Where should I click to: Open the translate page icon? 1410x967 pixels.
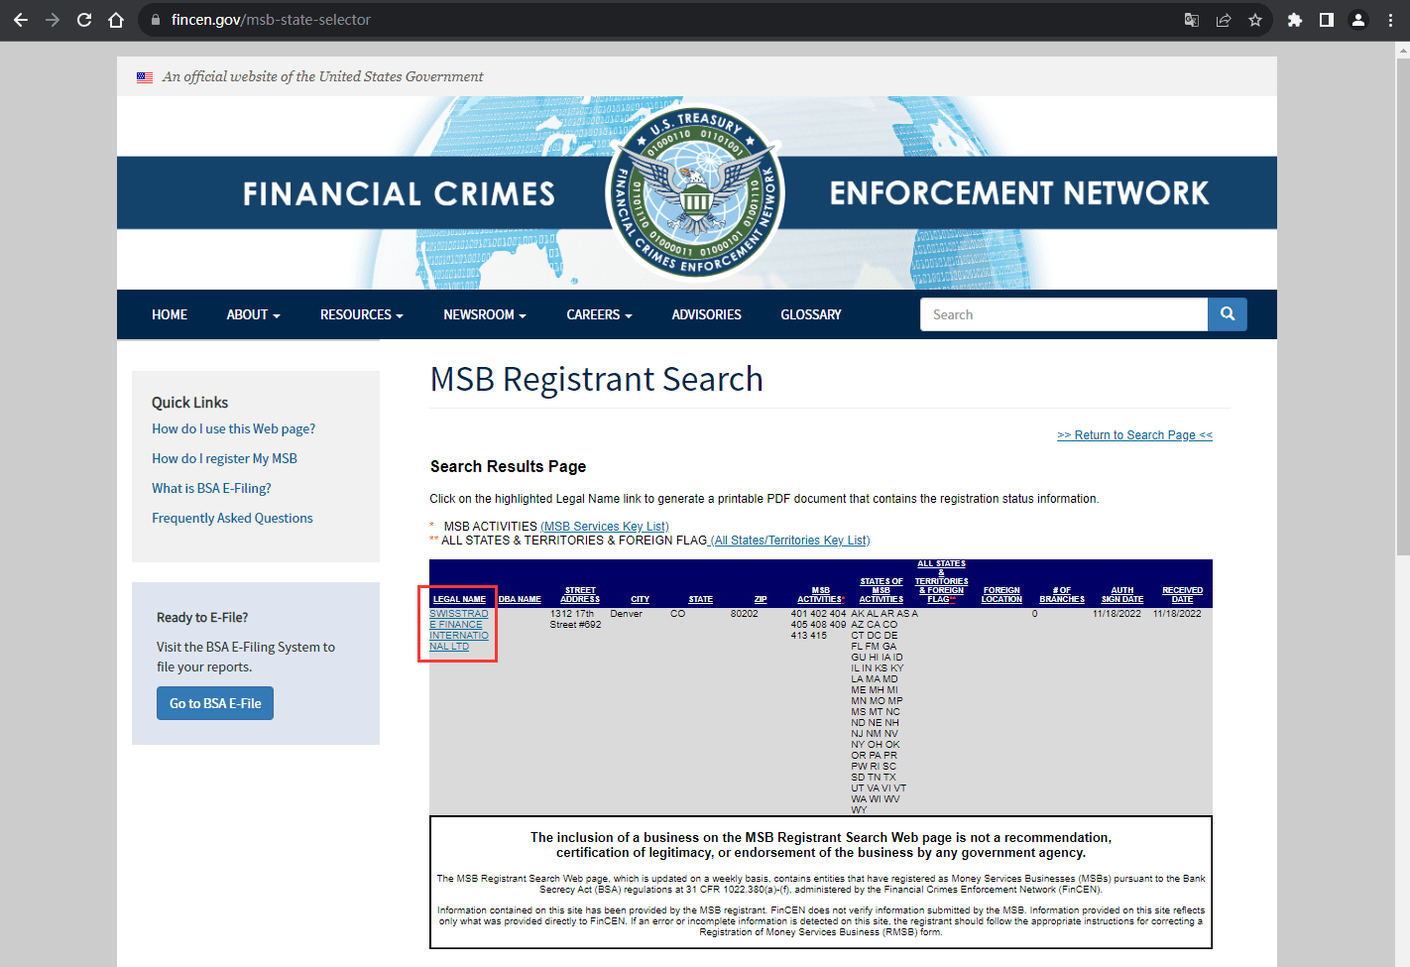coord(1192,20)
